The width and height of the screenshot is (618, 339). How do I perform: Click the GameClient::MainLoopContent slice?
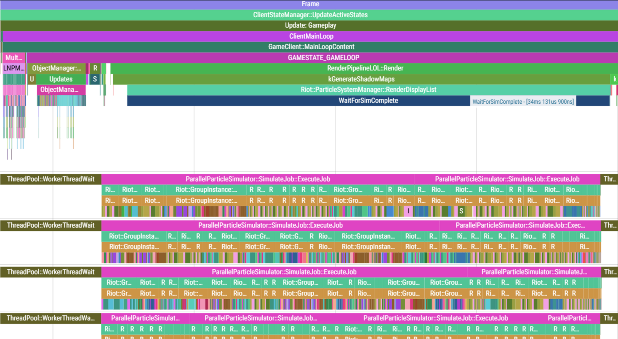click(x=311, y=47)
